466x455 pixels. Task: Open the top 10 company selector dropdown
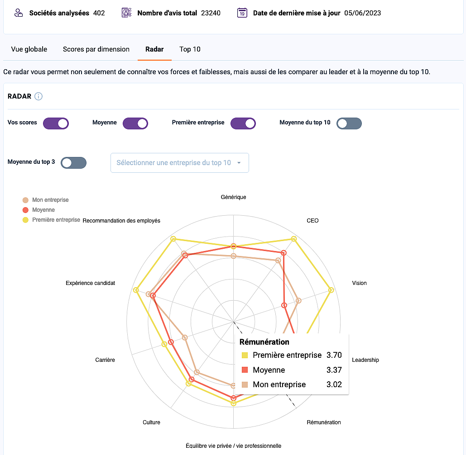pyautogui.click(x=179, y=163)
